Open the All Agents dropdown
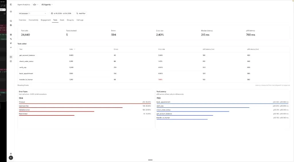 tap(47, 5)
